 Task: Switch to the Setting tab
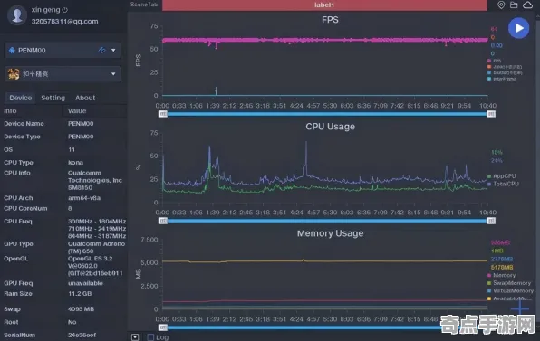pyautogui.click(x=53, y=98)
